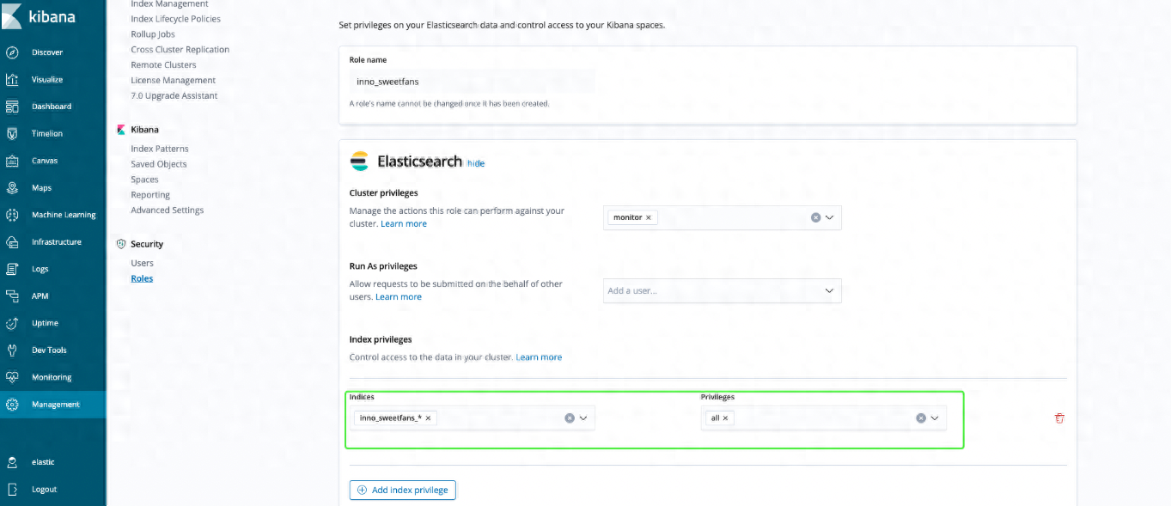Clear all selected index Privileges
1171x506 pixels.
coord(921,418)
